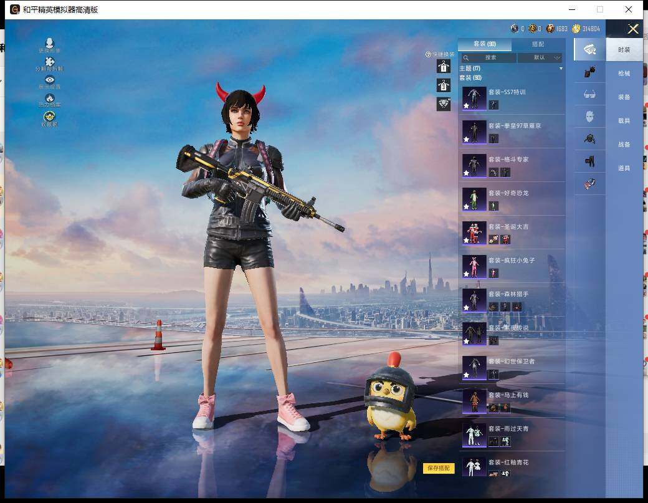
Task: Maximize the emulator window
Action: coord(600,9)
